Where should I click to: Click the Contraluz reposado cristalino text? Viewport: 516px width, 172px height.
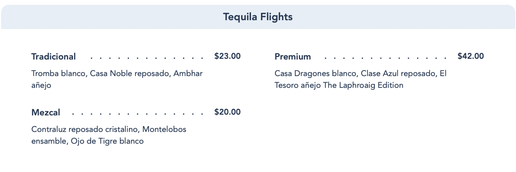point(85,129)
